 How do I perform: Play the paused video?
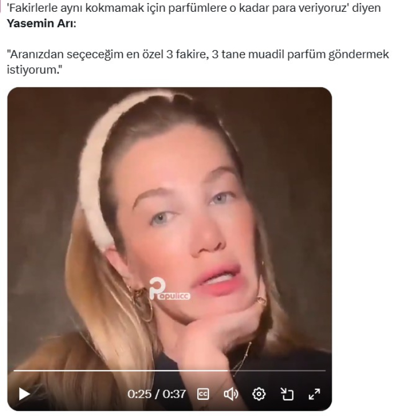point(24,394)
